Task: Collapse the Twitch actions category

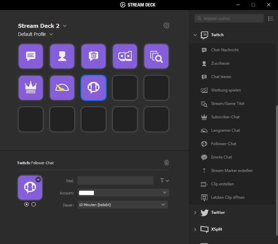Action: click(195, 35)
